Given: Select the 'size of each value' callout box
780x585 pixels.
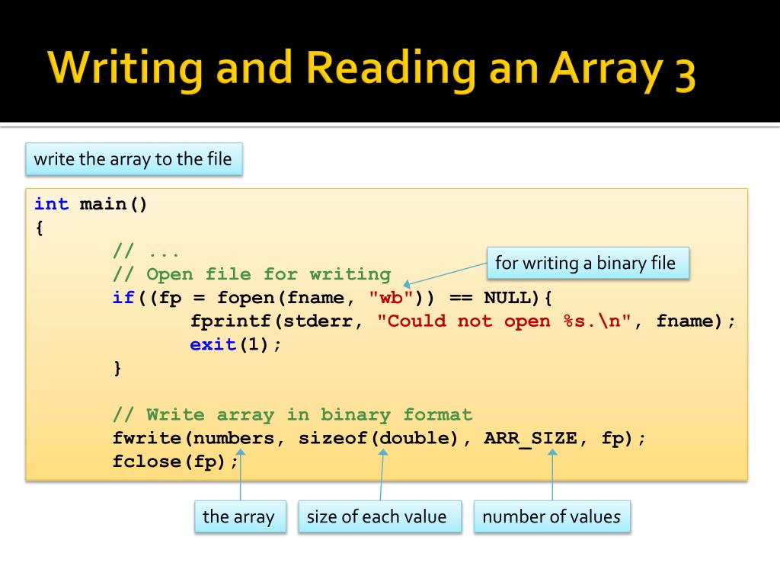Looking at the screenshot, I should 379,516.
